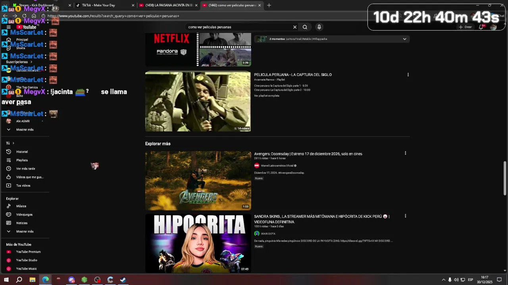Open more options for Avengers: Doomsday video

(x=405, y=153)
